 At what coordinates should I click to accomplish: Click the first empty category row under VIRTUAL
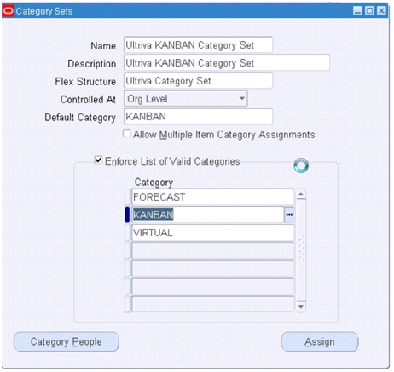point(213,251)
